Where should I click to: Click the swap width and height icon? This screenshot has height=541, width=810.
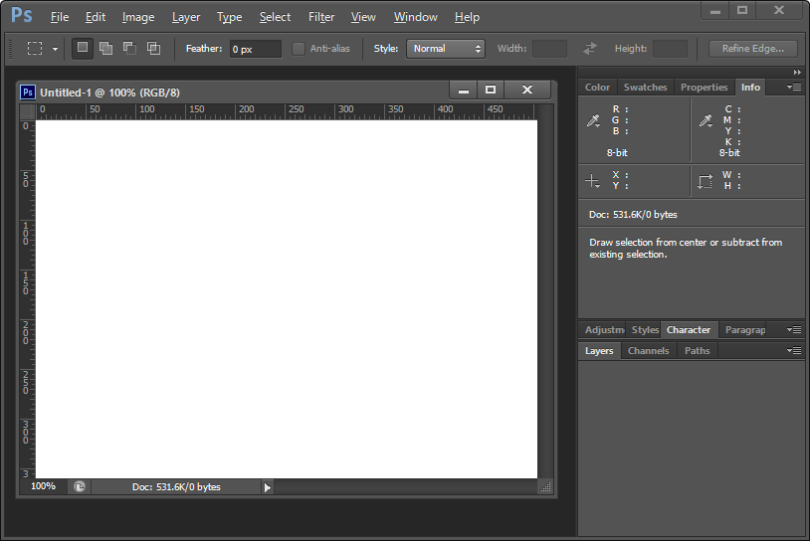[x=590, y=49]
